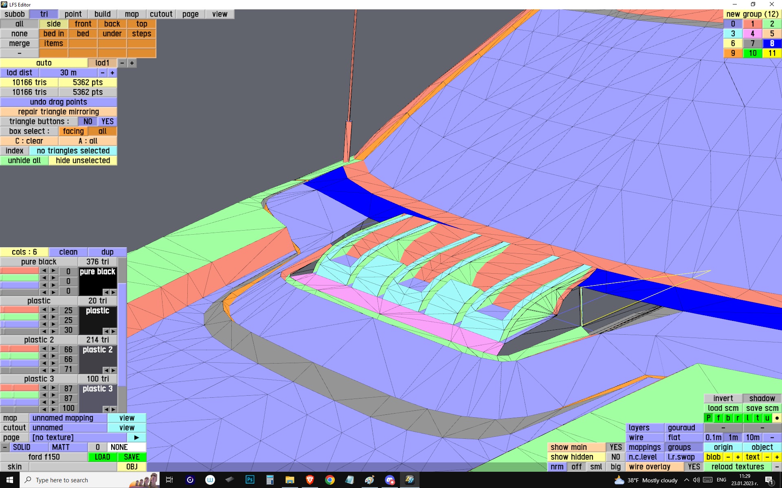Viewport: 782px width, 488px height.
Task: Open the NONE material dropdown field
Action: coord(126,447)
